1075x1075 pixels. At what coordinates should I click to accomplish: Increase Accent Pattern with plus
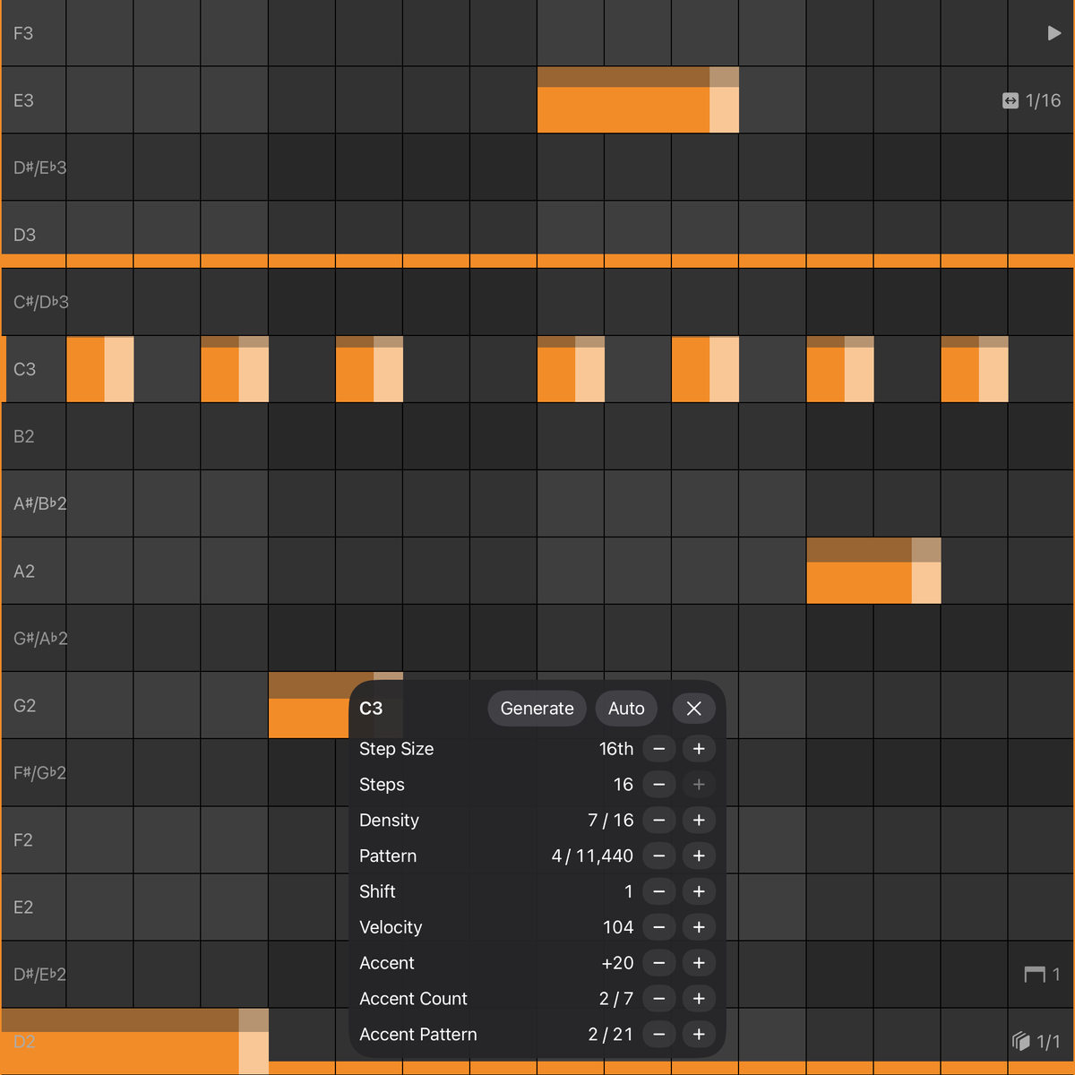tap(699, 1035)
